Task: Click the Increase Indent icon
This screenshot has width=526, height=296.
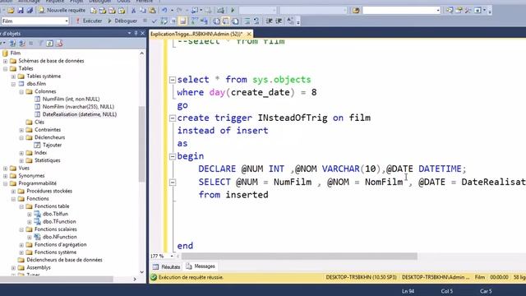Action: point(279,21)
